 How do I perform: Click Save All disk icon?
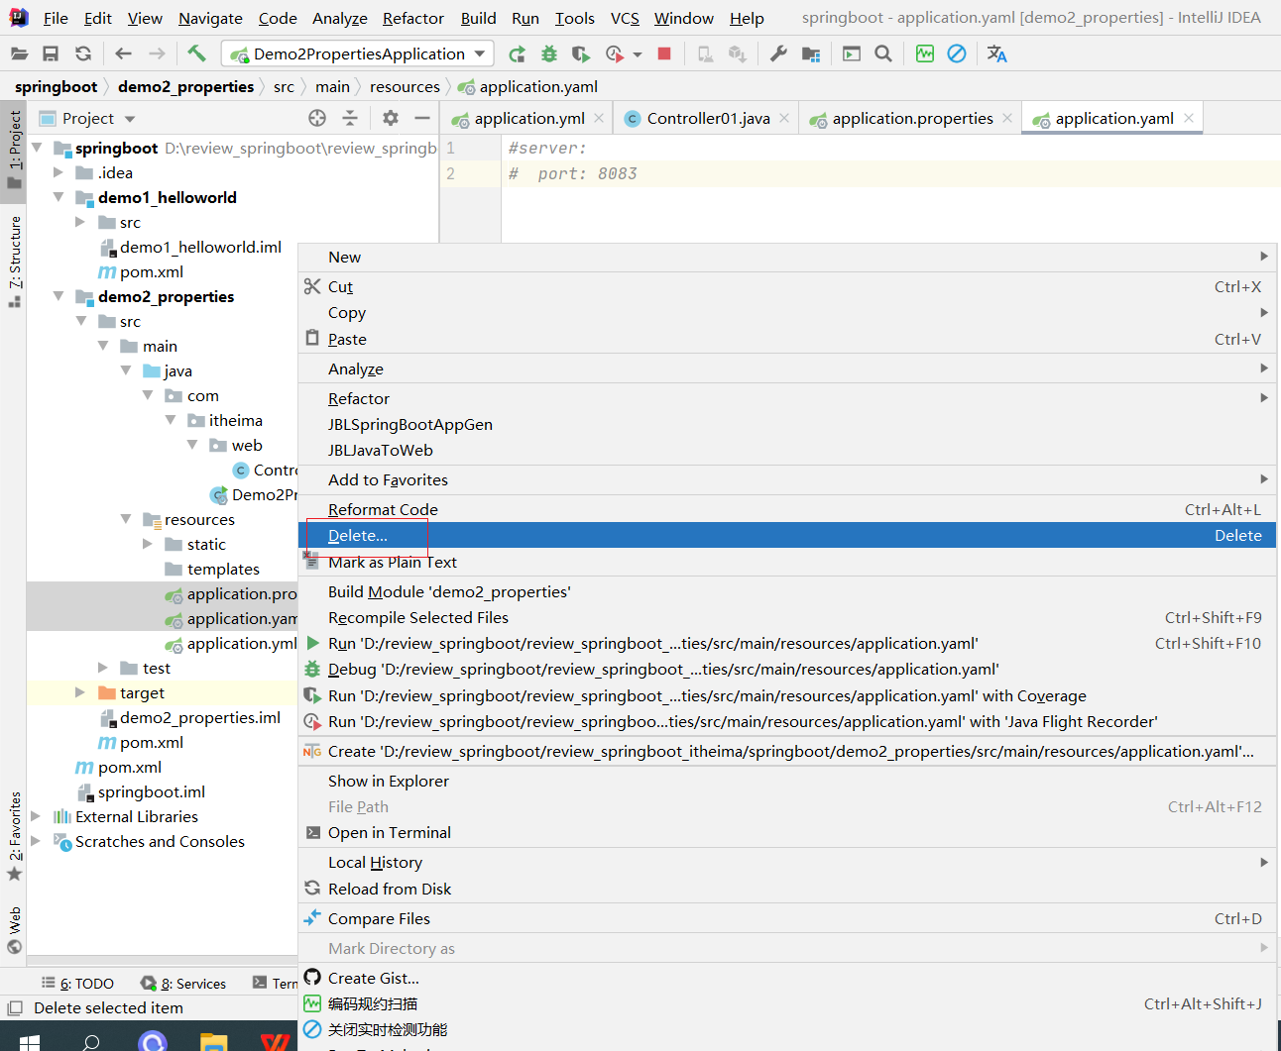point(51,53)
